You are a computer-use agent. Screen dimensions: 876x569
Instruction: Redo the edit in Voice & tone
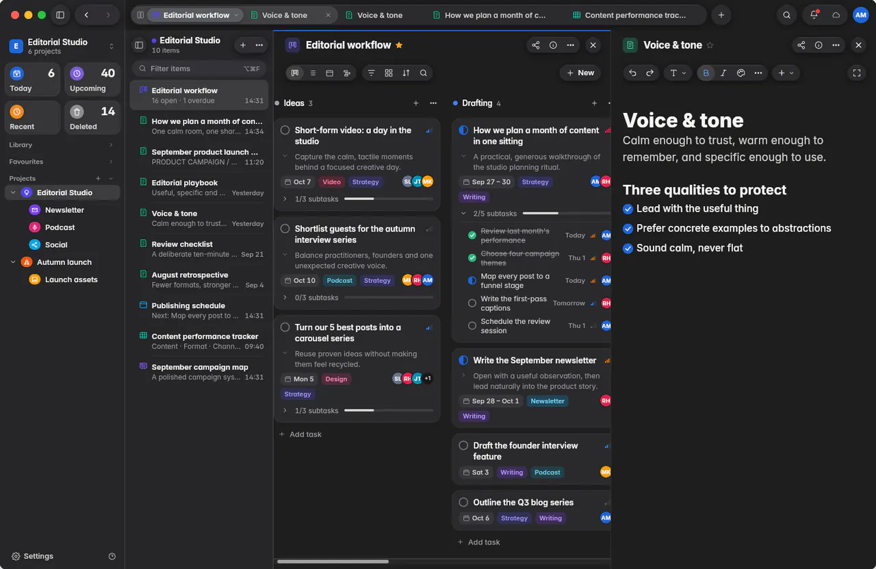click(649, 73)
